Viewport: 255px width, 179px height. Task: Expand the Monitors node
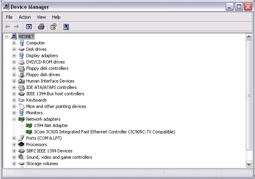14,113
